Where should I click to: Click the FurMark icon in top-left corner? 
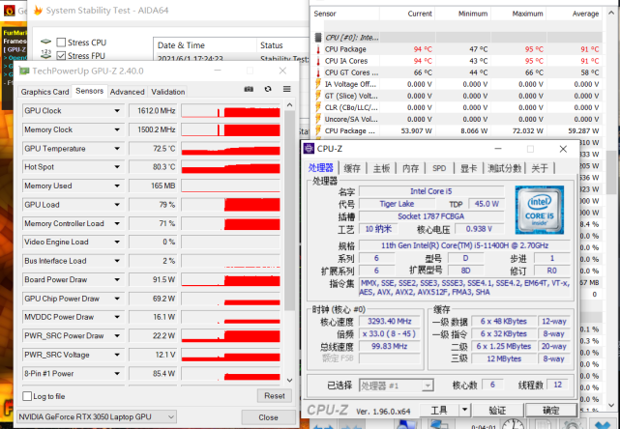tap(9, 11)
